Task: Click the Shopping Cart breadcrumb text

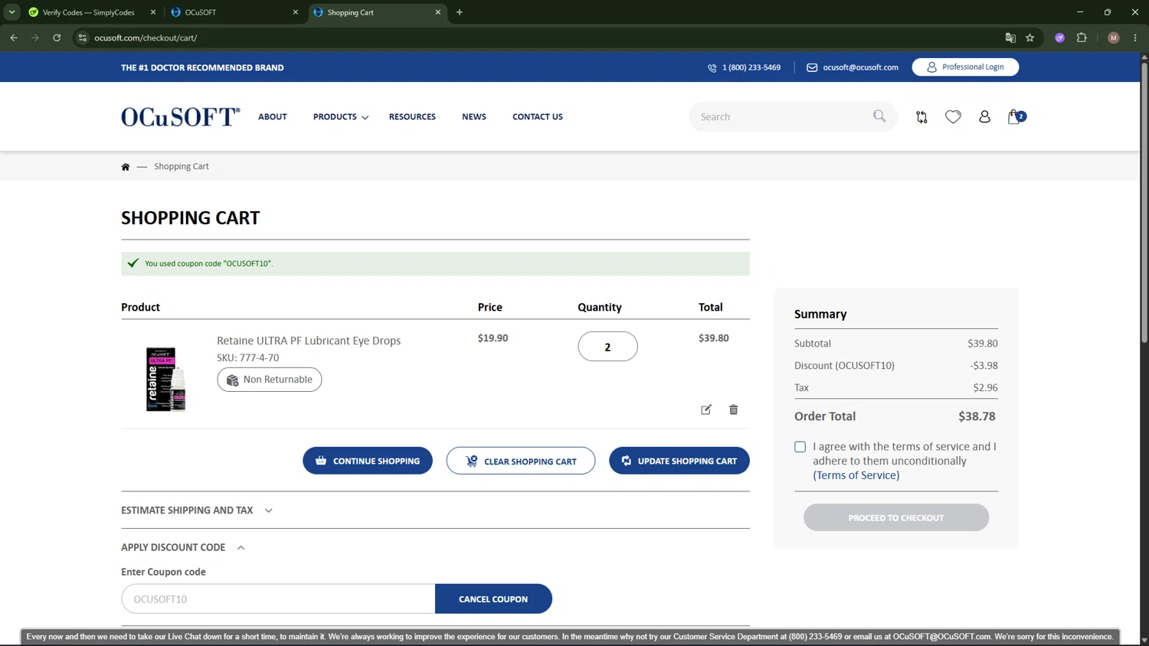Action: 182,167
